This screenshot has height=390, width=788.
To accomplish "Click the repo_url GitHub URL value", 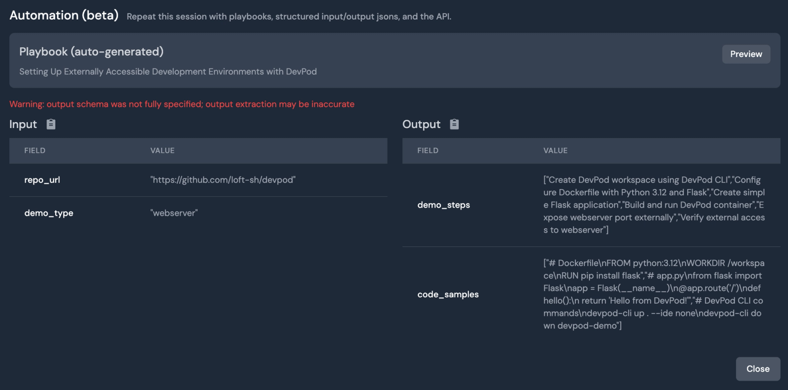I will point(223,180).
